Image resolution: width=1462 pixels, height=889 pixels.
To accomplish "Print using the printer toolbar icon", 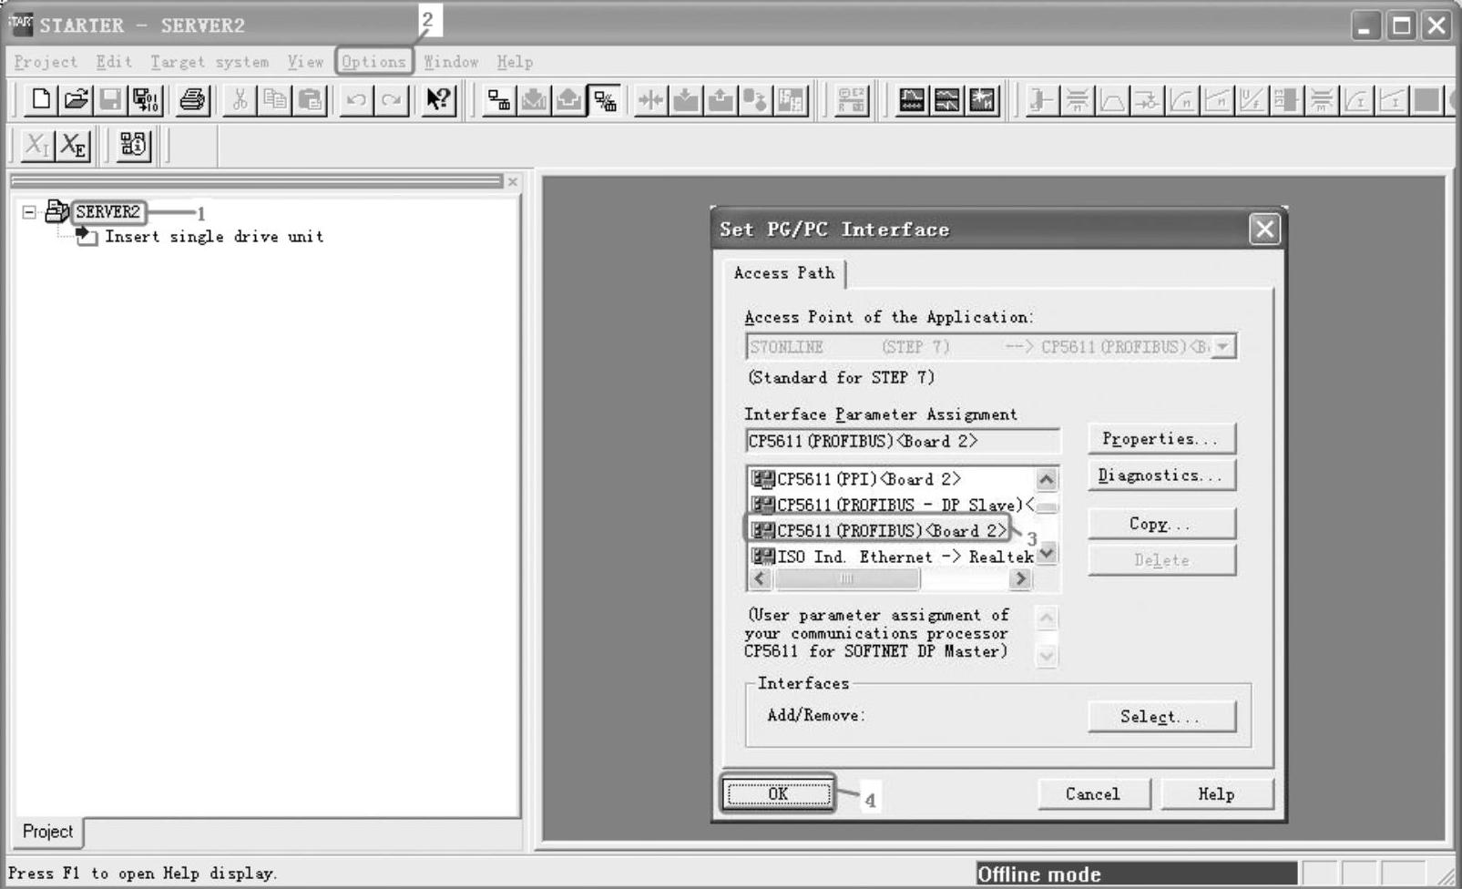I will coord(191,99).
